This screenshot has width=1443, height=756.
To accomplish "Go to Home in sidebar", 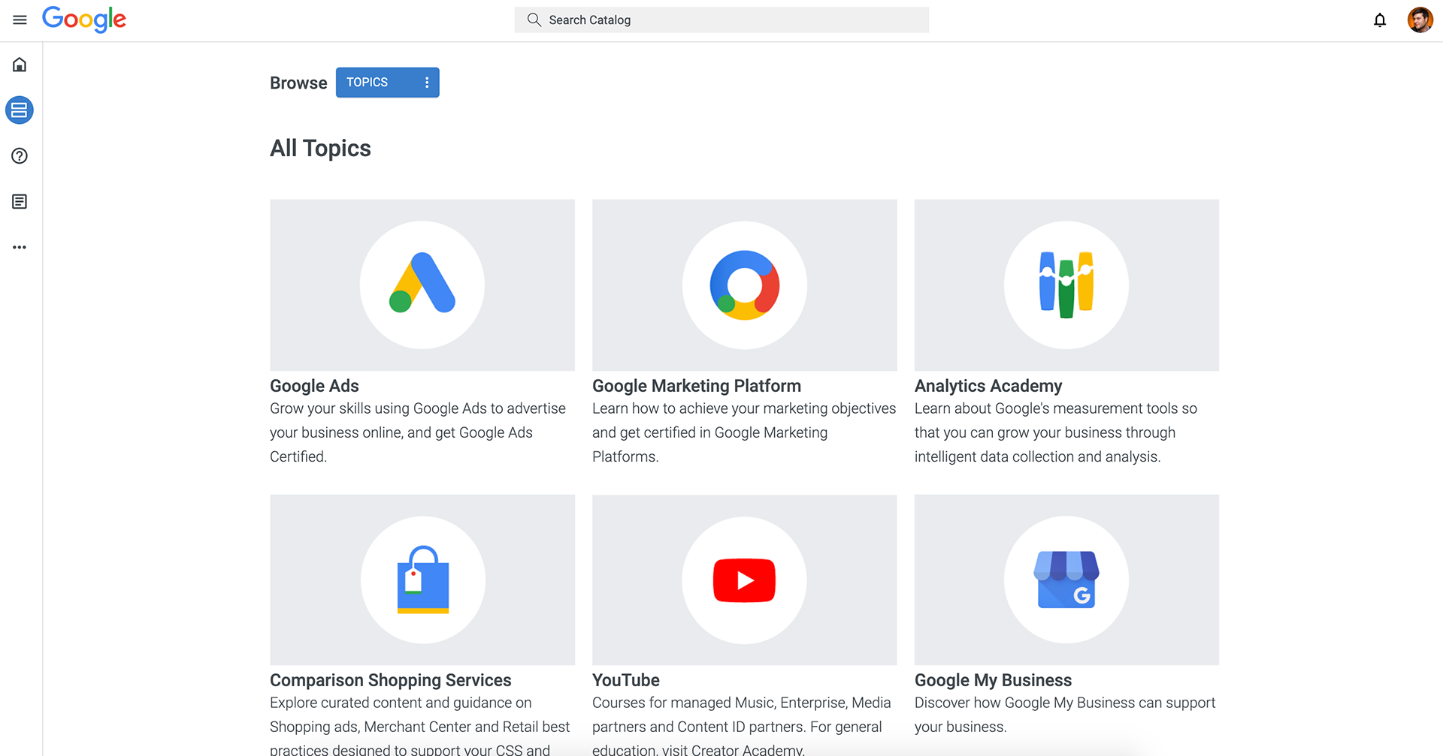I will 20,65.
